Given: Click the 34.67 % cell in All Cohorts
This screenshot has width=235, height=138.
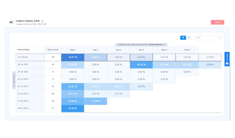Looking at the screenshot, I should [x=73, y=57].
